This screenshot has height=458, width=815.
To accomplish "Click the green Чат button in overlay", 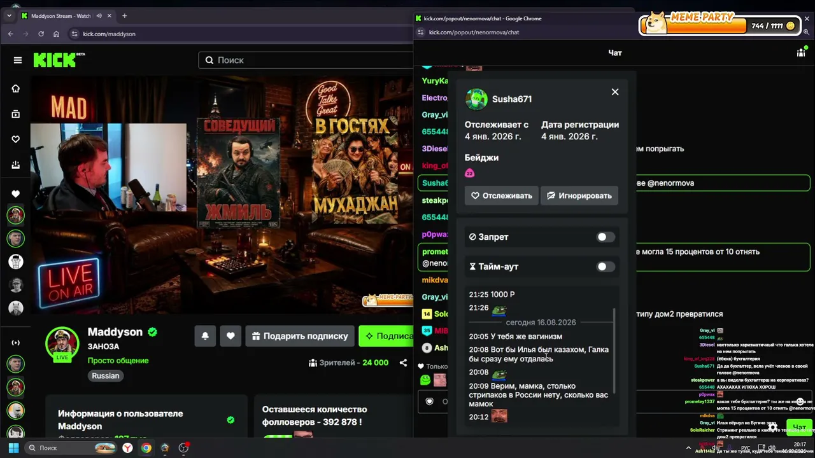I will point(799,427).
